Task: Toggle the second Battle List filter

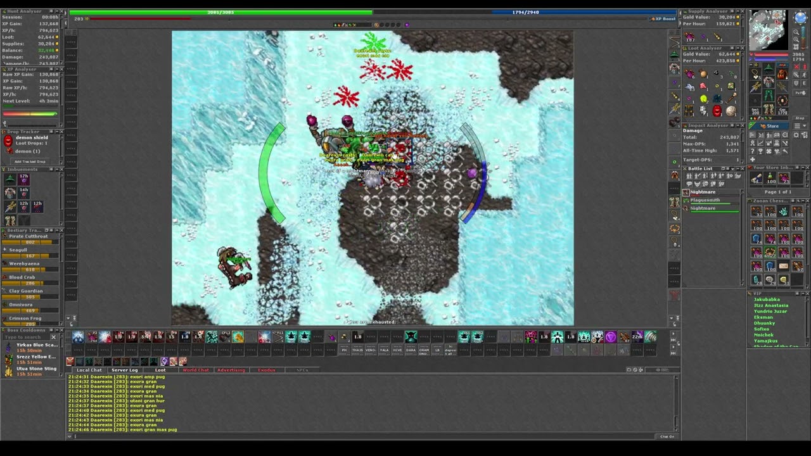Action: tap(697, 175)
